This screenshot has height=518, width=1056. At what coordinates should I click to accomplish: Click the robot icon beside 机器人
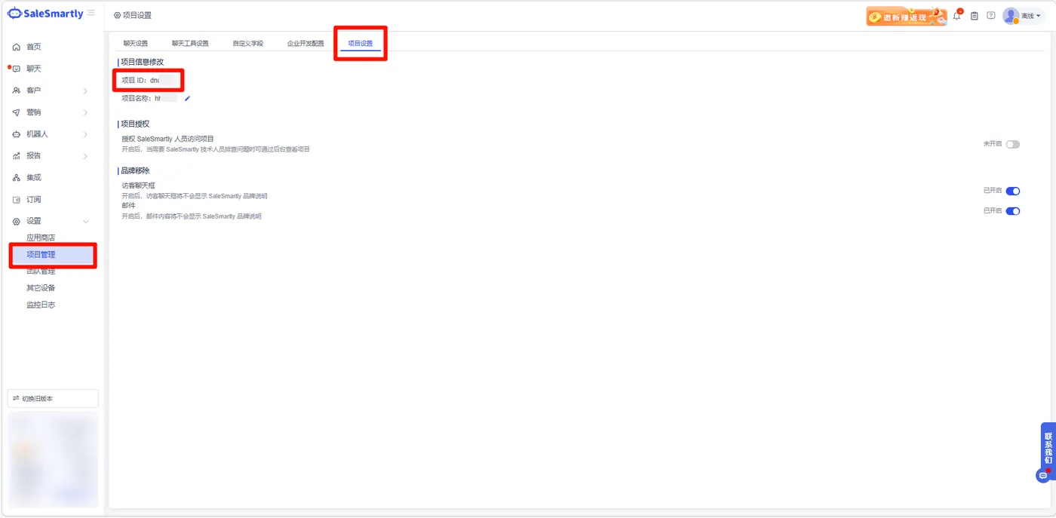tap(17, 134)
